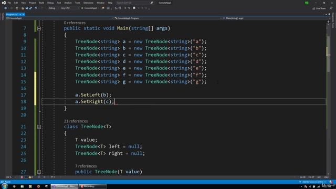Click the green account badge icon
The height and width of the screenshot is (189, 336).
(307, 3)
